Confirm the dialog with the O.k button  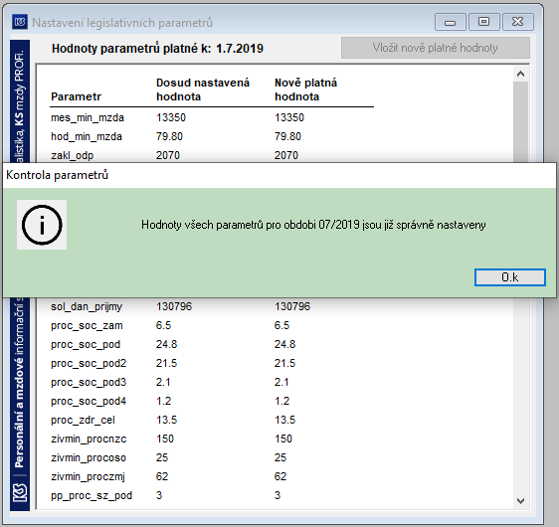(510, 277)
